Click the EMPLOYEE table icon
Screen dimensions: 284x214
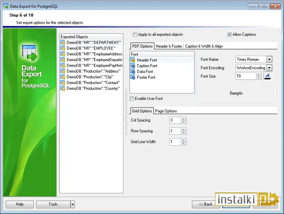click(63, 48)
